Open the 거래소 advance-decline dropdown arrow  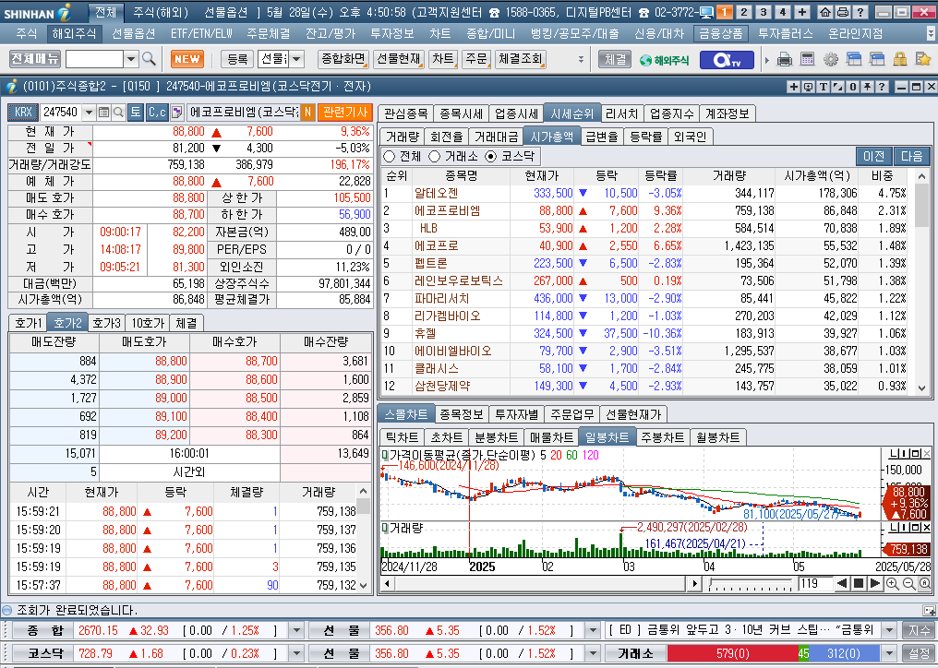[890, 653]
